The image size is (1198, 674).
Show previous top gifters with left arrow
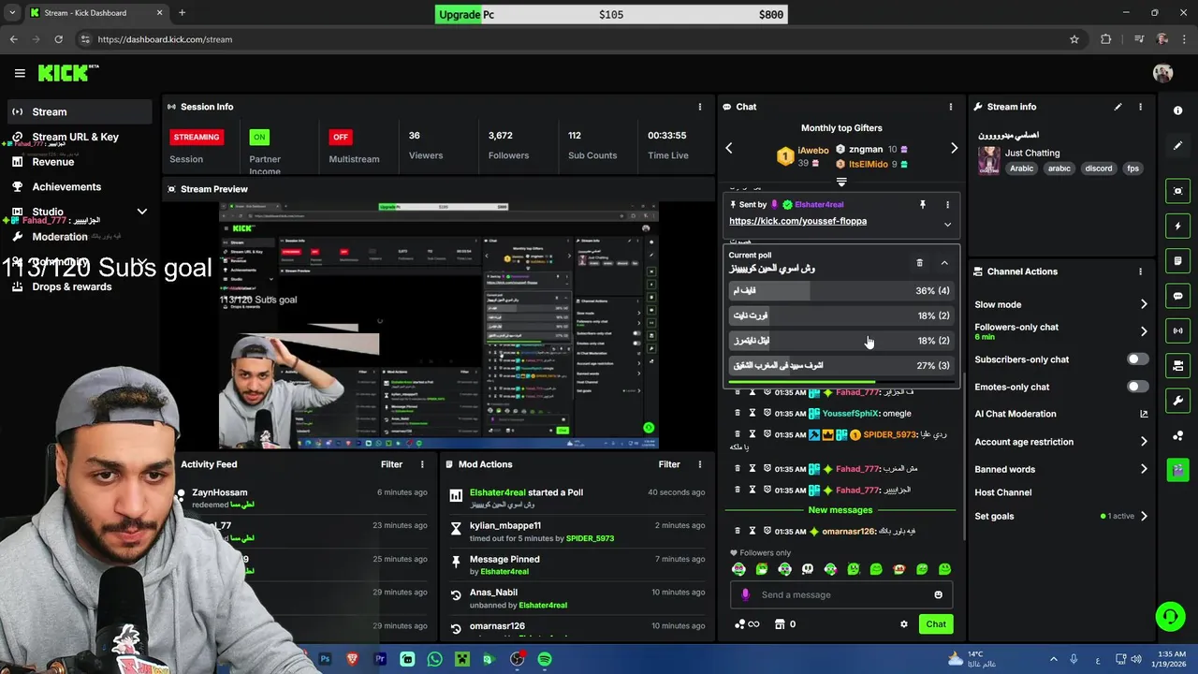point(729,148)
